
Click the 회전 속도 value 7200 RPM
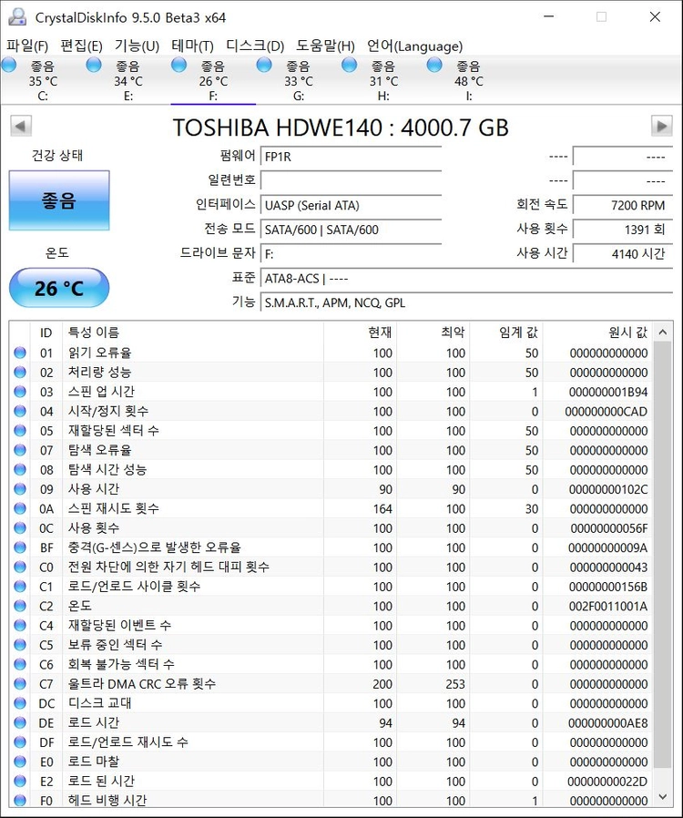[x=623, y=205]
